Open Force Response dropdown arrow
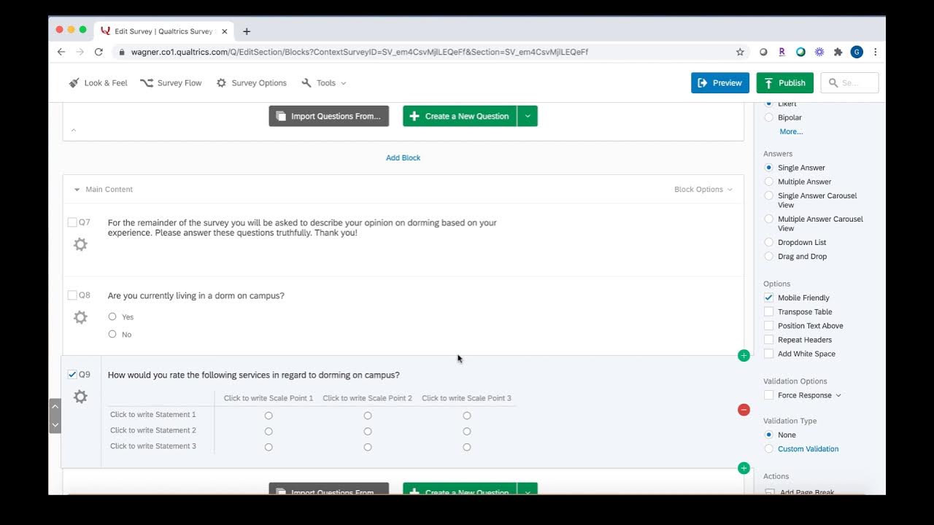 (x=838, y=395)
